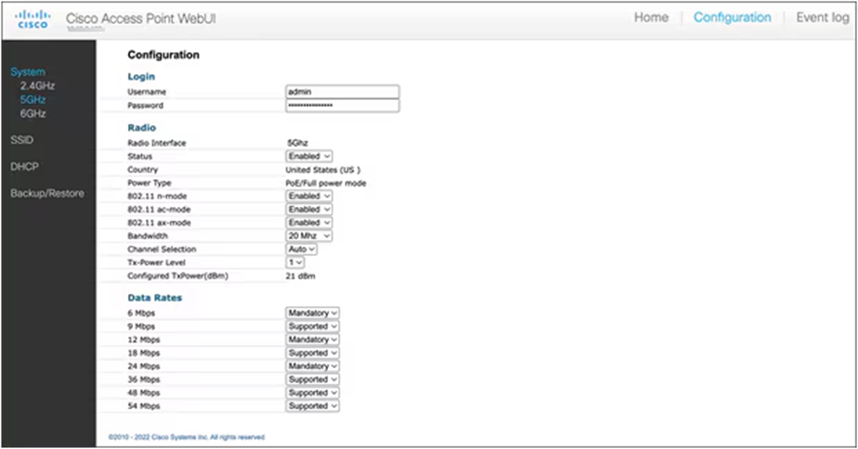Click the Data Rates section heading
858x449 pixels.
click(154, 298)
